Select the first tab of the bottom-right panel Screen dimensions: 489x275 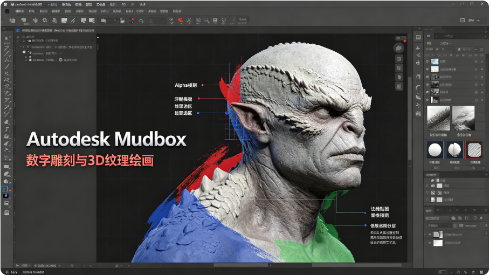[x=429, y=210]
